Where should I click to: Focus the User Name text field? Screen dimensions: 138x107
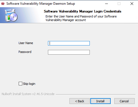69,43
